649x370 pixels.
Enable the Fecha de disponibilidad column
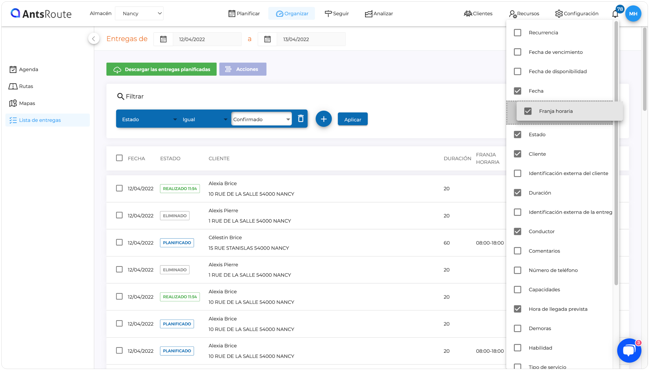tap(517, 71)
